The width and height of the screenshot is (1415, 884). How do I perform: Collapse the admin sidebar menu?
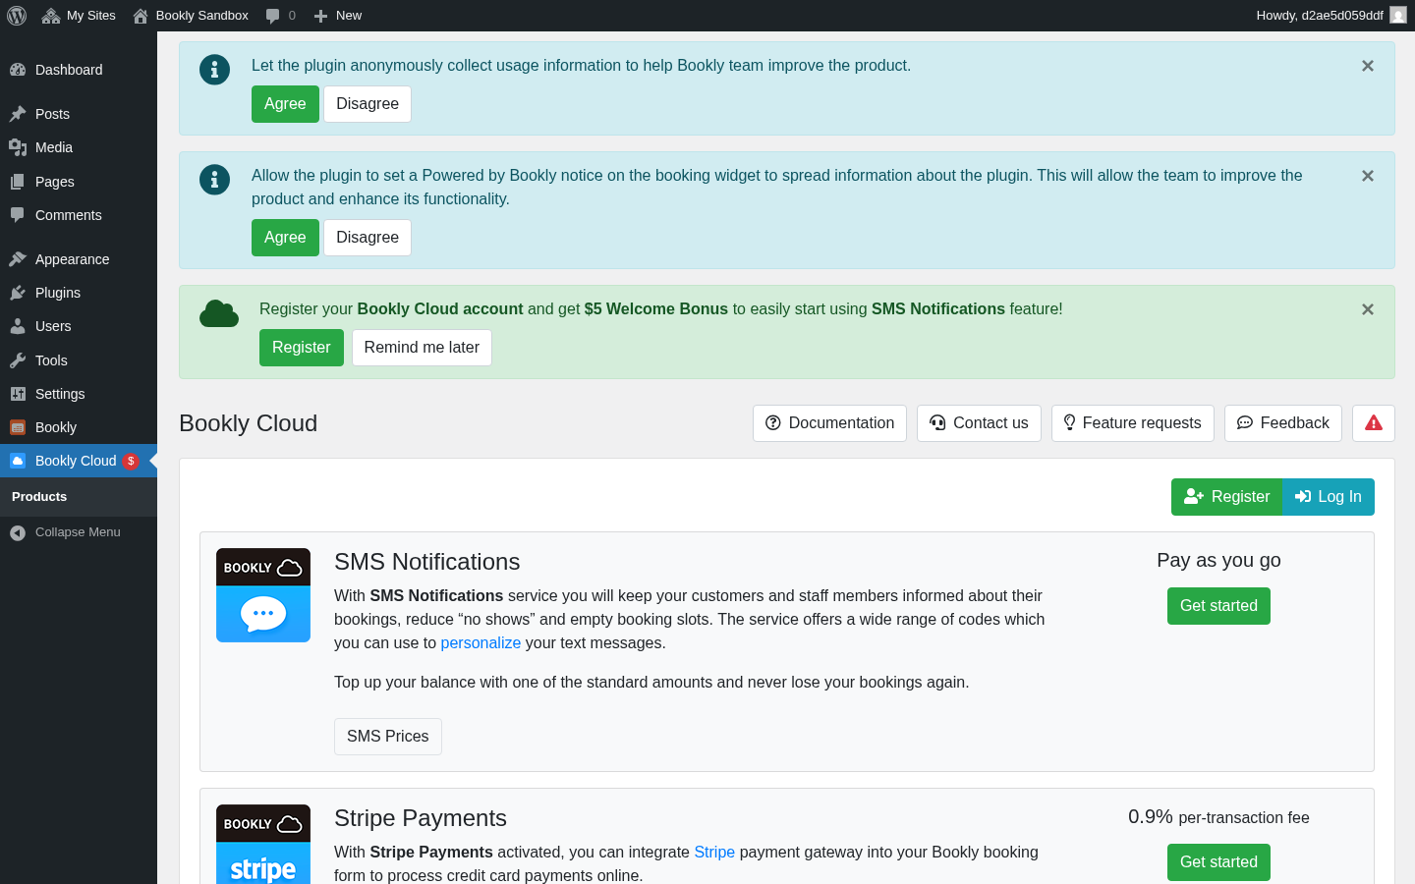coord(79,532)
